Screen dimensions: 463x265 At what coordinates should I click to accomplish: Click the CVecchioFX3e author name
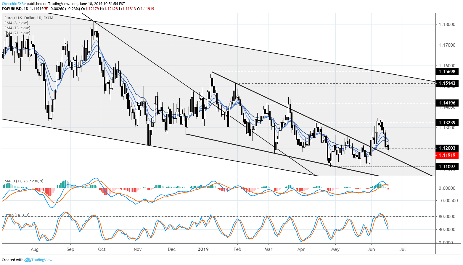pyautogui.click(x=14, y=4)
